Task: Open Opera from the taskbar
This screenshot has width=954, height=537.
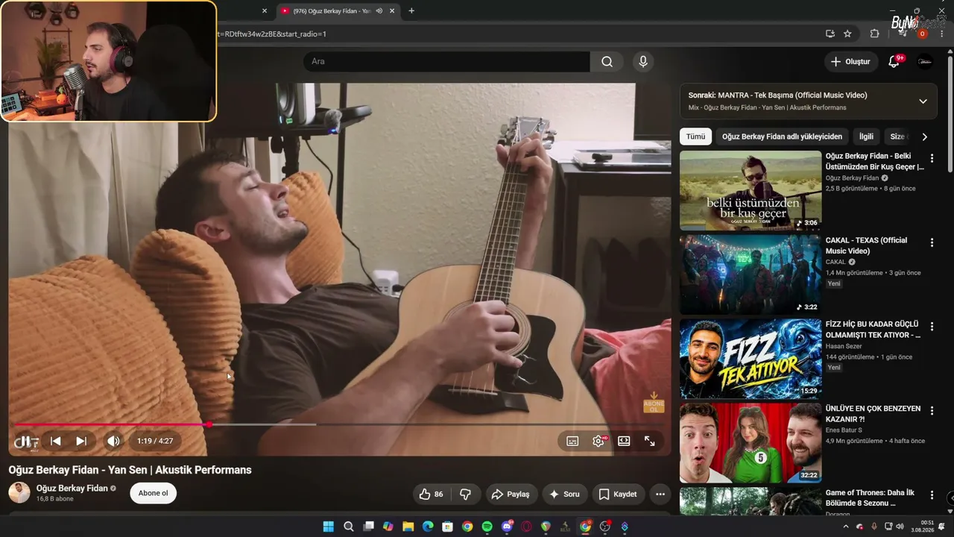Action: tap(526, 527)
